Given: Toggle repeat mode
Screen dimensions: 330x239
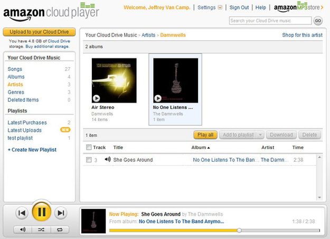Looking at the screenshot, I should (x=60, y=229).
